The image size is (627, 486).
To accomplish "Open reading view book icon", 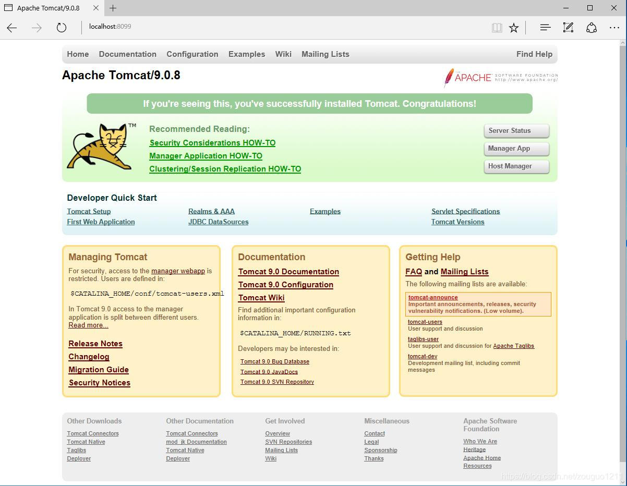I will (497, 28).
